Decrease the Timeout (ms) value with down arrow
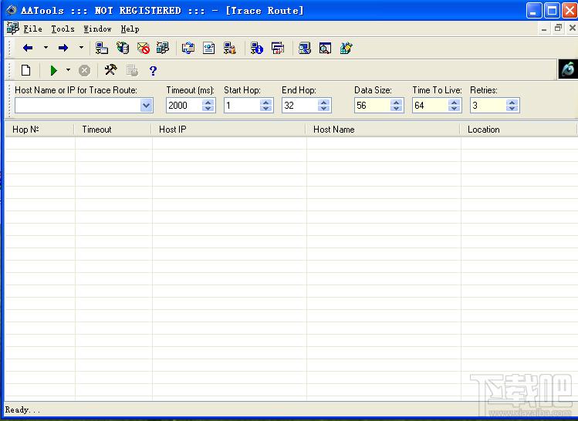The image size is (578, 421). [208, 109]
